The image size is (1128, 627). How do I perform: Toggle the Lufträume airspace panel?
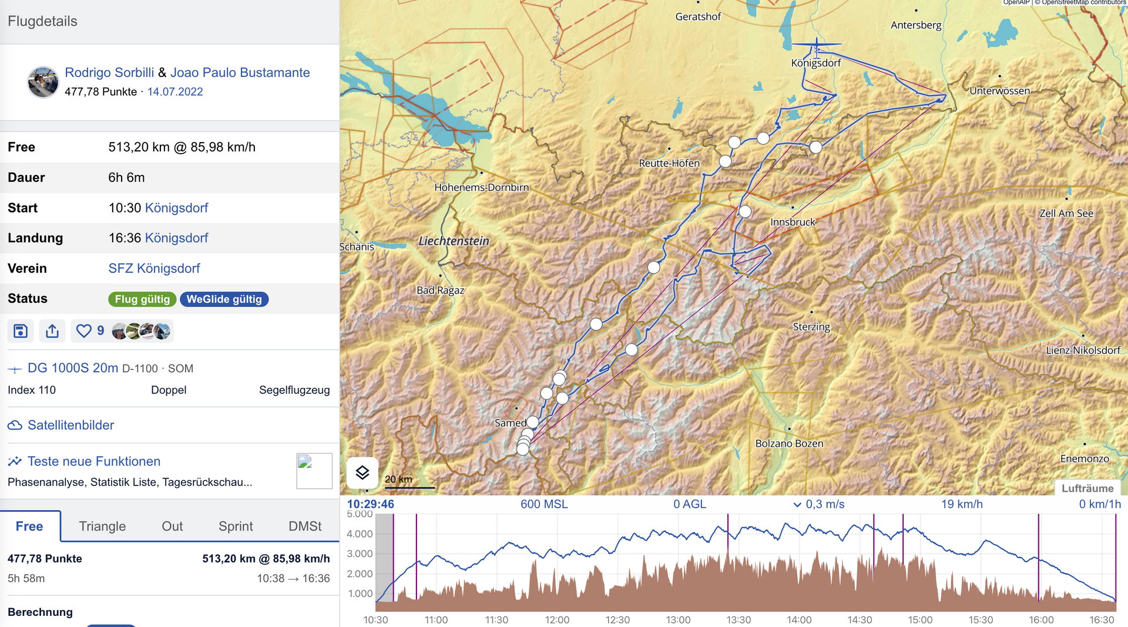1087,488
